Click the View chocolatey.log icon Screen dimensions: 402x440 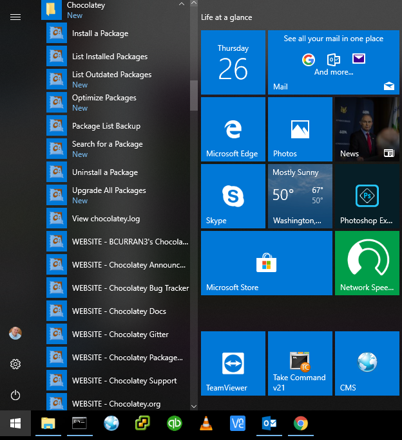click(57, 218)
